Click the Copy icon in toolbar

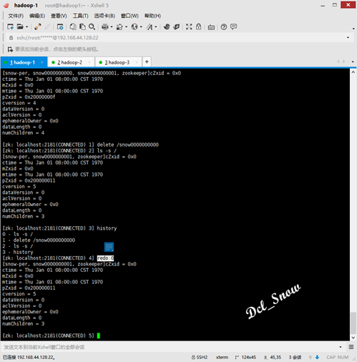click(73, 26)
